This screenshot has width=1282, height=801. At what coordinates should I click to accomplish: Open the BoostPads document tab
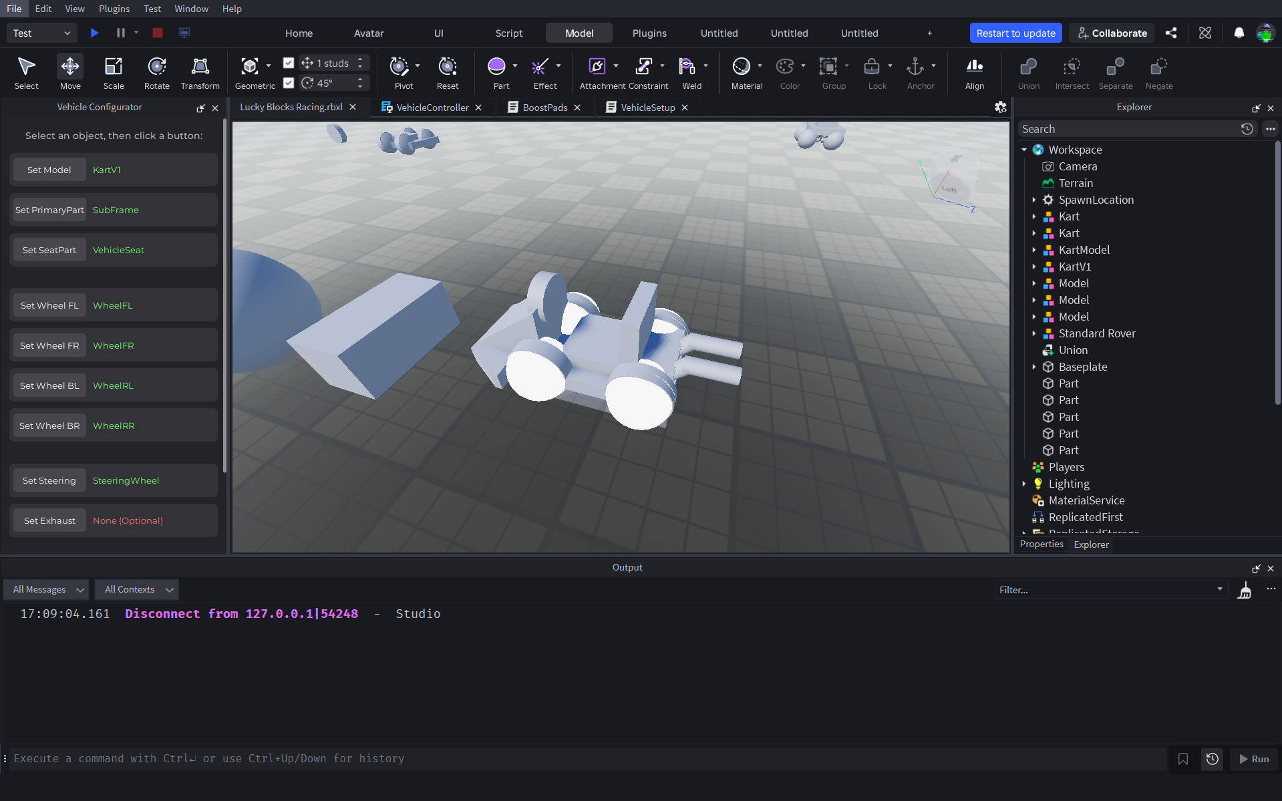(544, 108)
